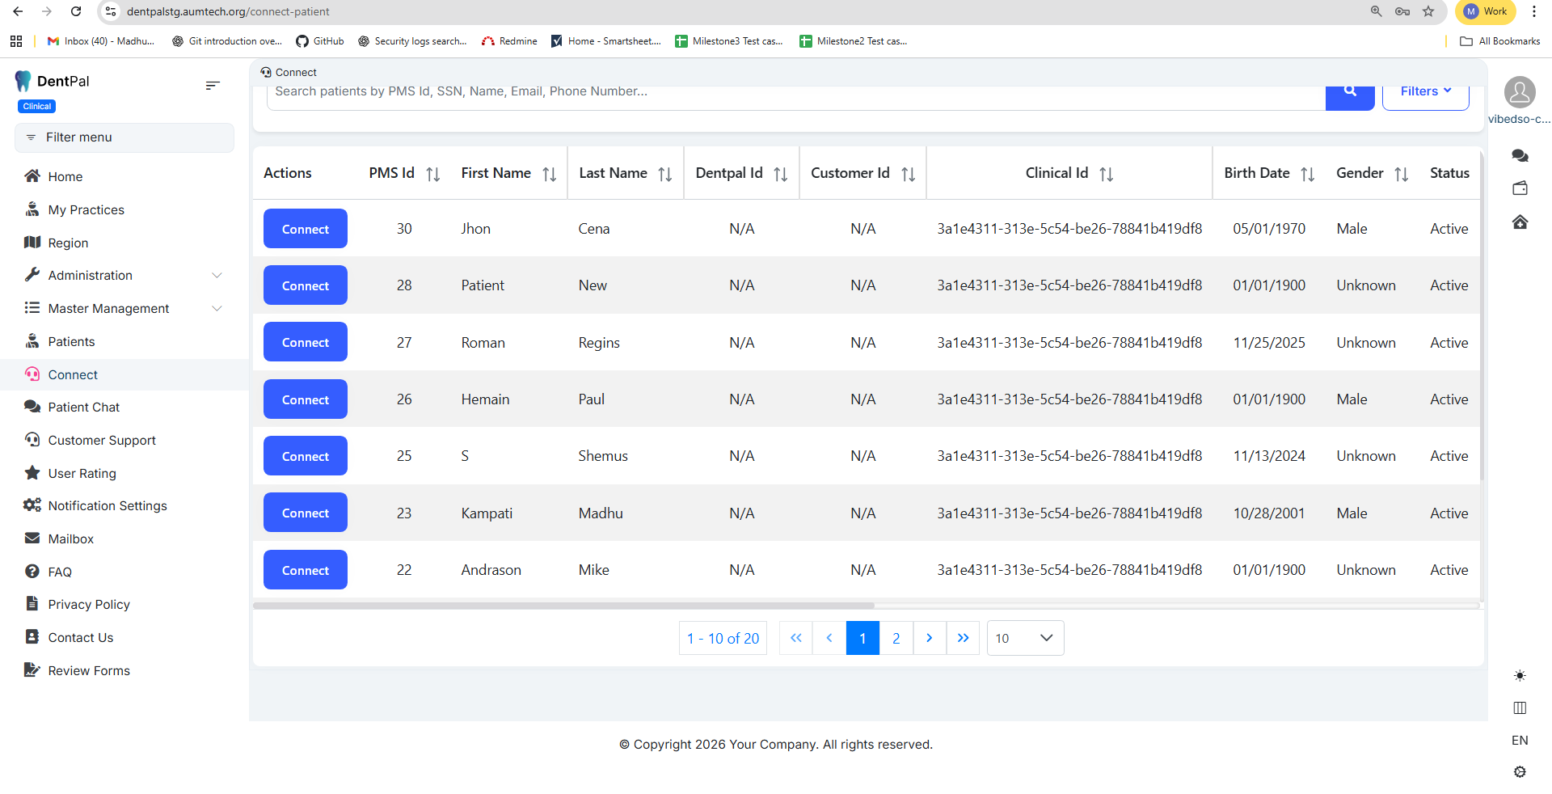Toggle the layout columns icon
The width and height of the screenshot is (1552, 794).
pyautogui.click(x=1520, y=708)
